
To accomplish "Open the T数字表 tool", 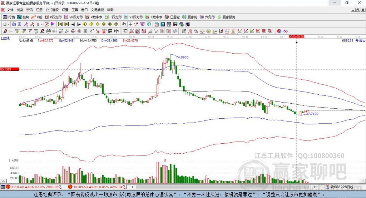I will click(x=154, y=17).
